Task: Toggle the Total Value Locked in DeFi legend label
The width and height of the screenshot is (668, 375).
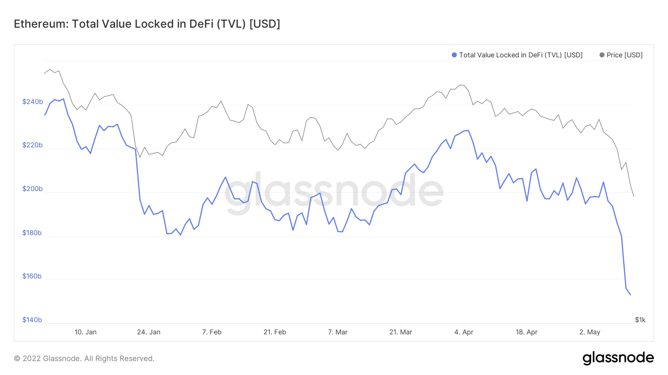Action: [521, 55]
